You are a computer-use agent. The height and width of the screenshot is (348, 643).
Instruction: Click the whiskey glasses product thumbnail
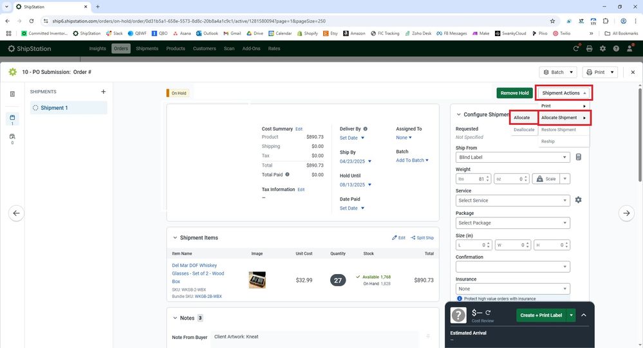[257, 280]
